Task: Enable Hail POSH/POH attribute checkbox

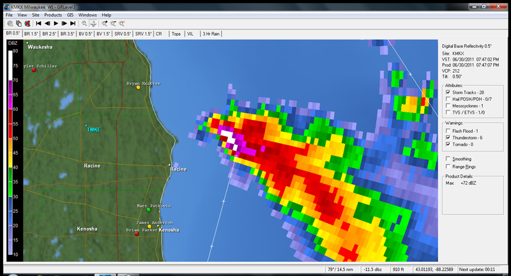Action: [x=448, y=99]
